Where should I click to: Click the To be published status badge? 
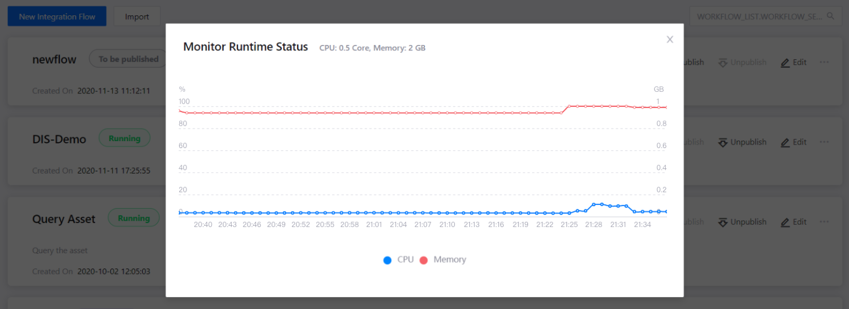[x=128, y=59]
